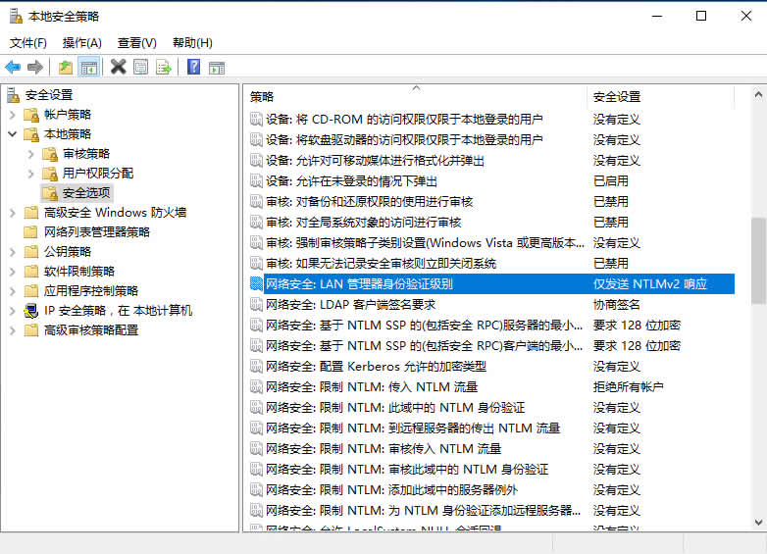Select 审核: 强制审核策略子类别设置 policy

pos(491,242)
